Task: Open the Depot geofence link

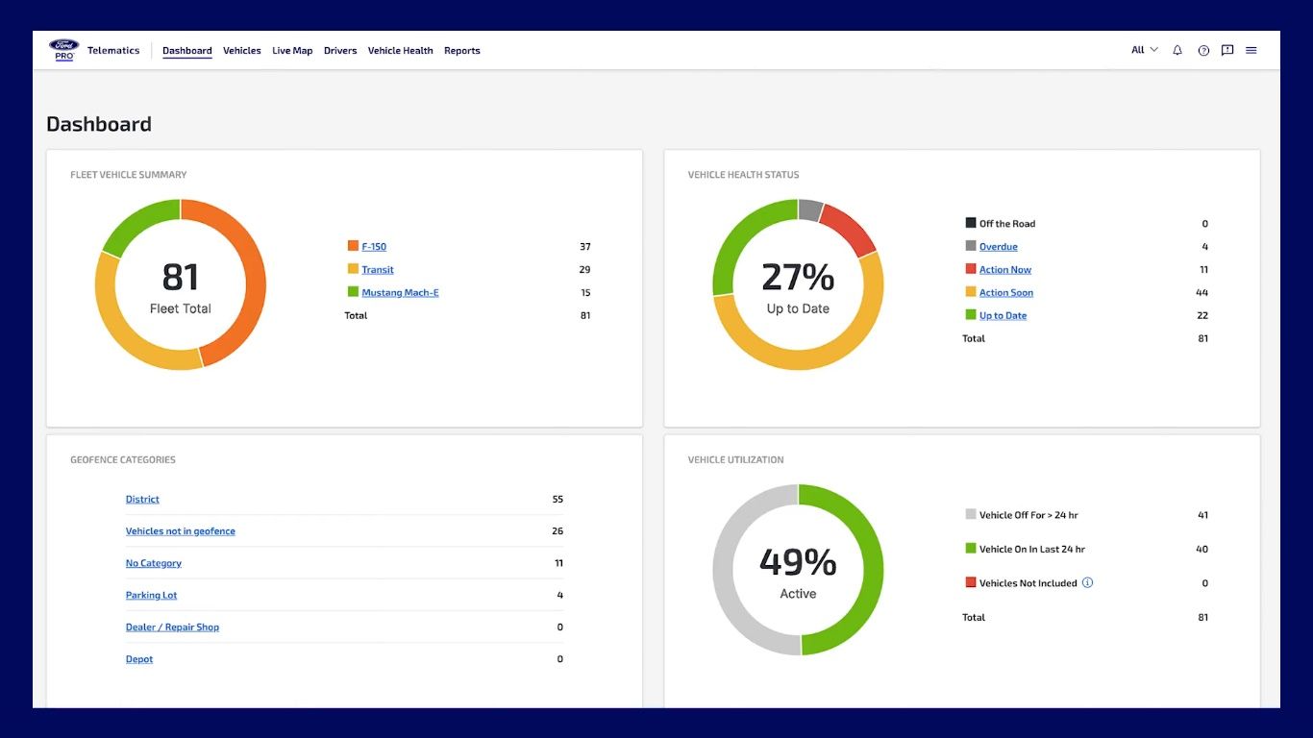Action: click(x=139, y=659)
